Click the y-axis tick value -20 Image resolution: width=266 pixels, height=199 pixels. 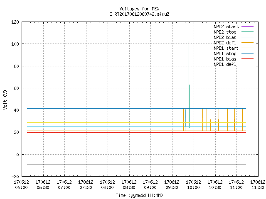(x=15, y=177)
